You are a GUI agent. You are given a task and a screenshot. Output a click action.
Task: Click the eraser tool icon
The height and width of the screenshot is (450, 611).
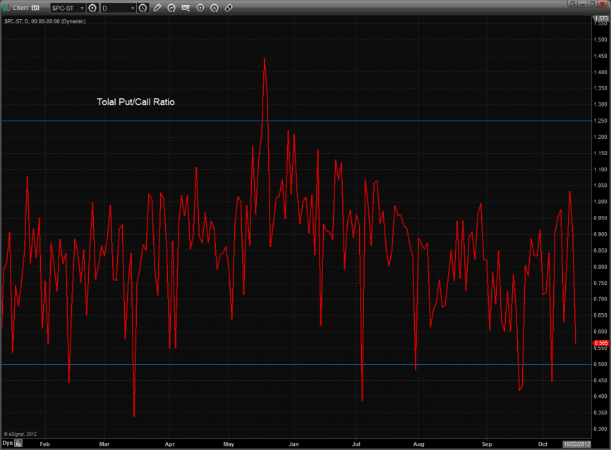tap(229, 8)
